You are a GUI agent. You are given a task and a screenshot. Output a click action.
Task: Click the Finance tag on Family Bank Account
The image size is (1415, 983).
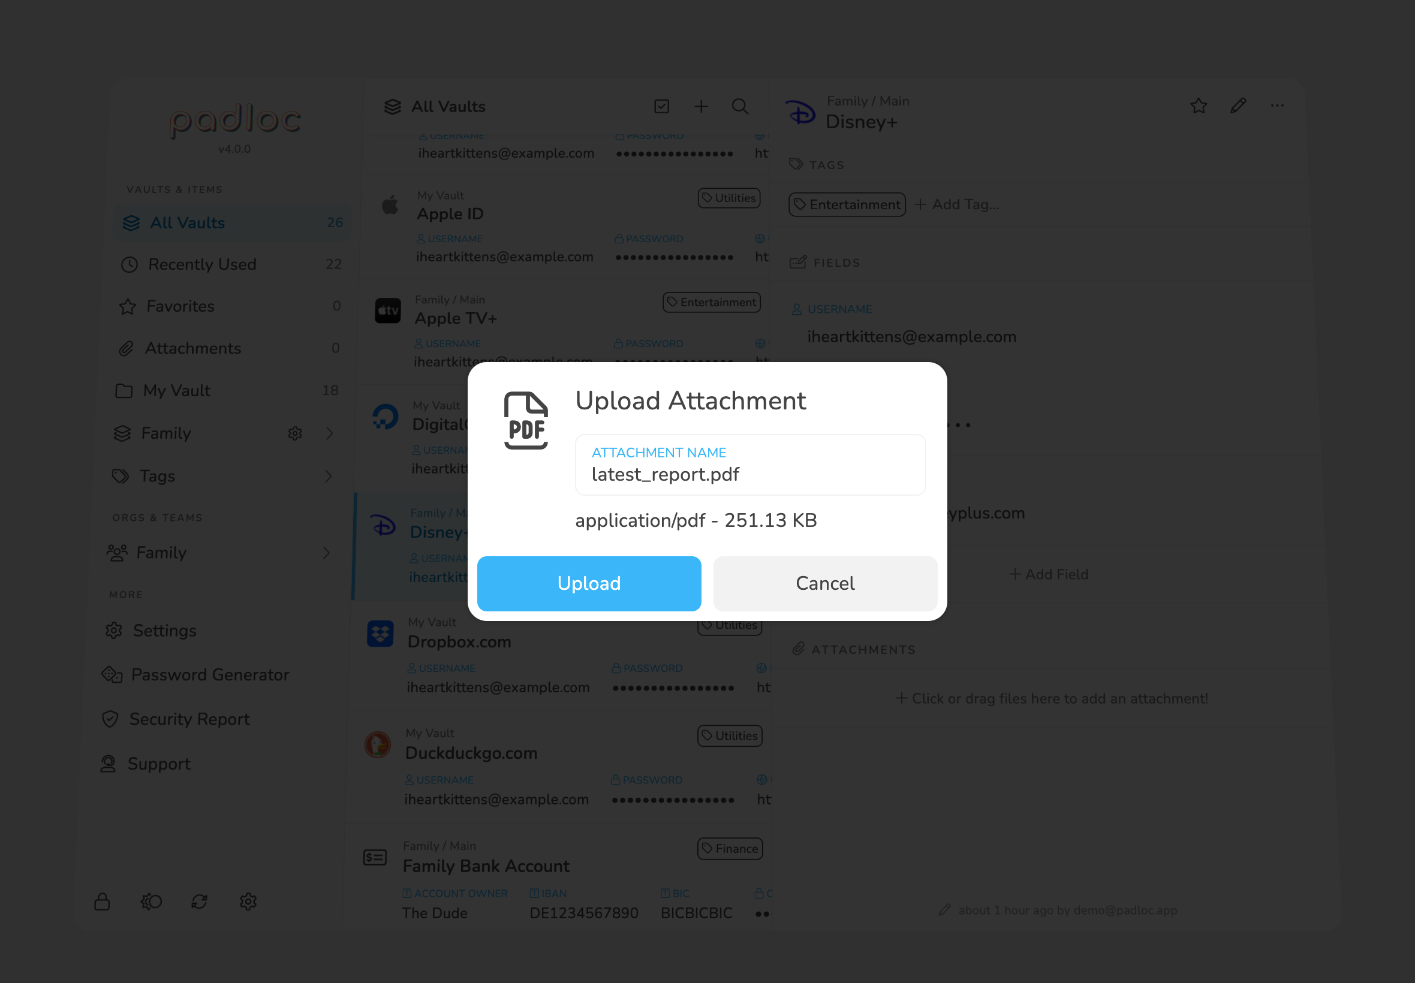pos(730,849)
